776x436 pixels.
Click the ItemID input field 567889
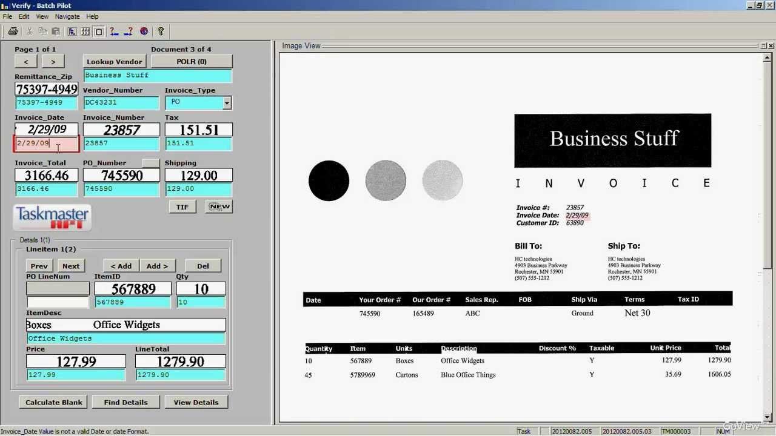pyautogui.click(x=133, y=302)
